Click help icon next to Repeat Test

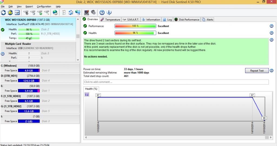(272, 70)
